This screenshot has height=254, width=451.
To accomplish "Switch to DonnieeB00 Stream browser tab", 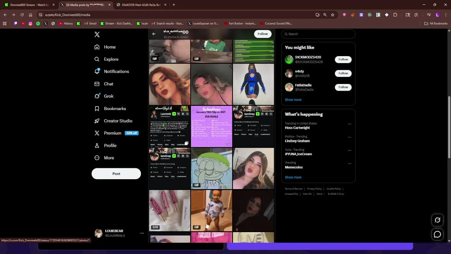I will pyautogui.click(x=30, y=5).
